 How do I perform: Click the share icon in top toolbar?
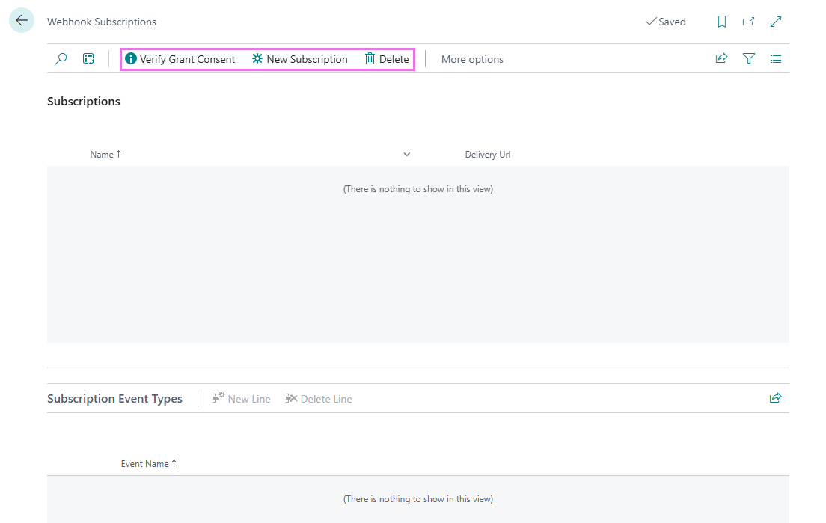point(721,58)
